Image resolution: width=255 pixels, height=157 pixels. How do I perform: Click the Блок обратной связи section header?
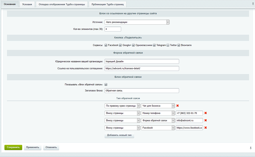128,77
